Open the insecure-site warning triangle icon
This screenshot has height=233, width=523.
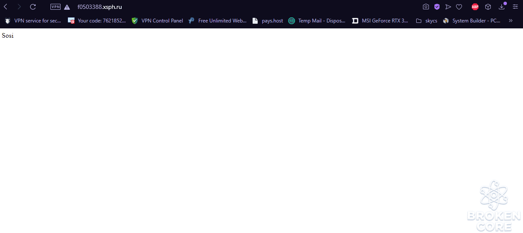tap(67, 7)
